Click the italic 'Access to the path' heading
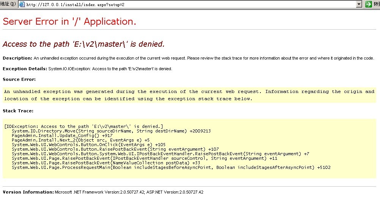 click(84, 44)
